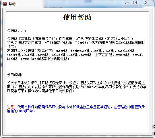Click the 初次使用本软件 instruction line

pyautogui.click(x=76, y=83)
